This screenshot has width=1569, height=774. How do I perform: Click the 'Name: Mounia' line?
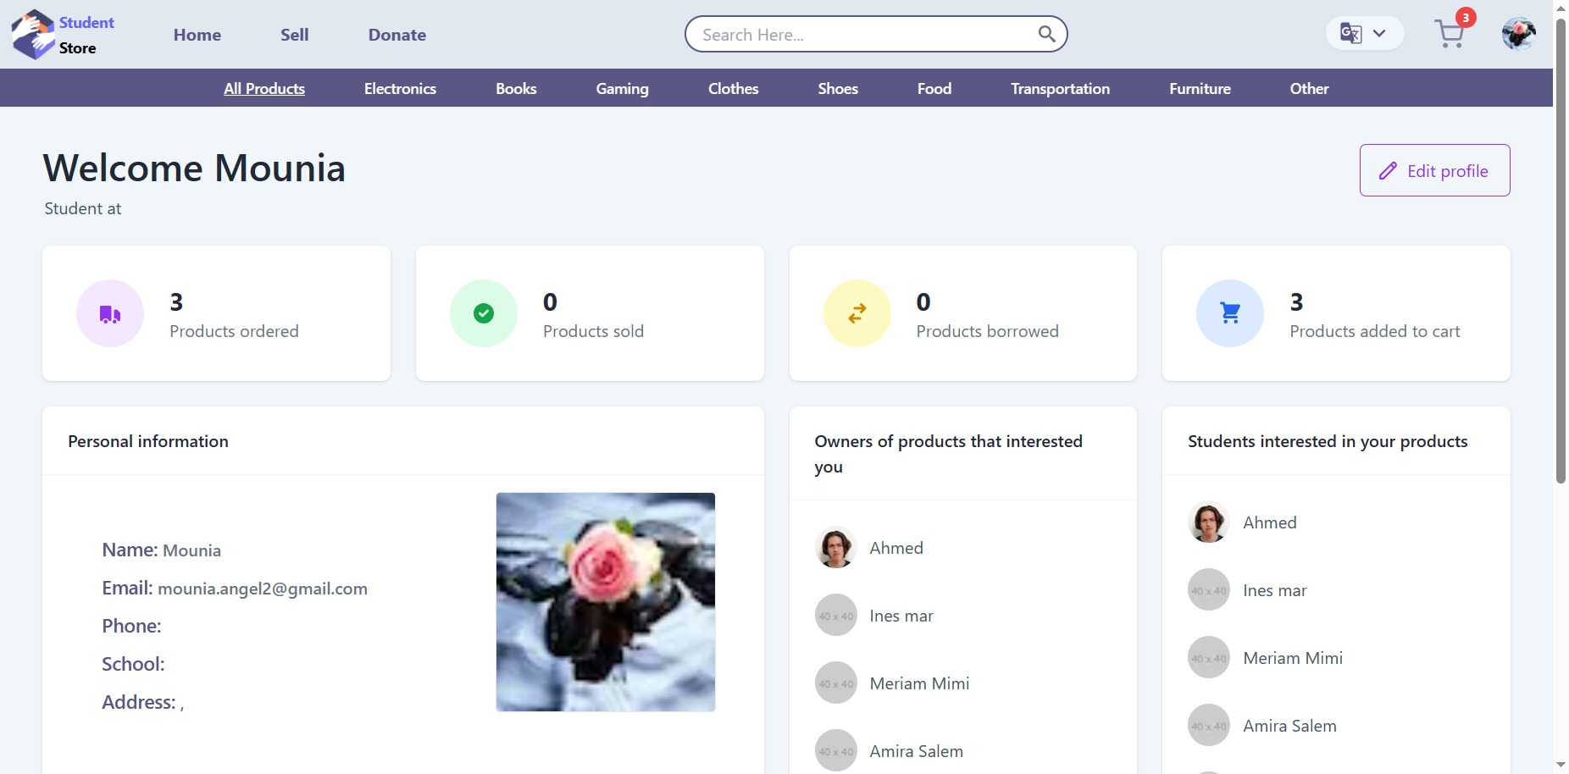click(x=162, y=550)
